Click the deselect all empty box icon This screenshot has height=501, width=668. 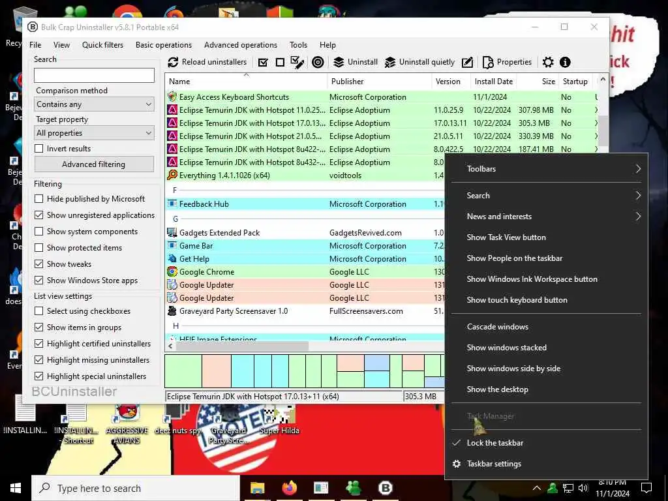(x=280, y=63)
